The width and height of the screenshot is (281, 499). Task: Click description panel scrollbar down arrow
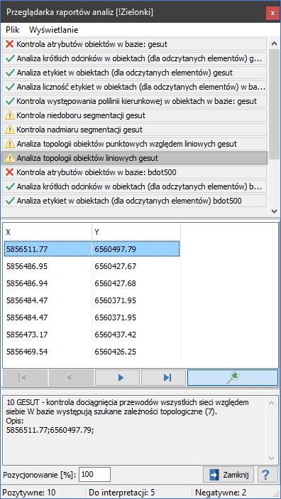tap(271, 458)
